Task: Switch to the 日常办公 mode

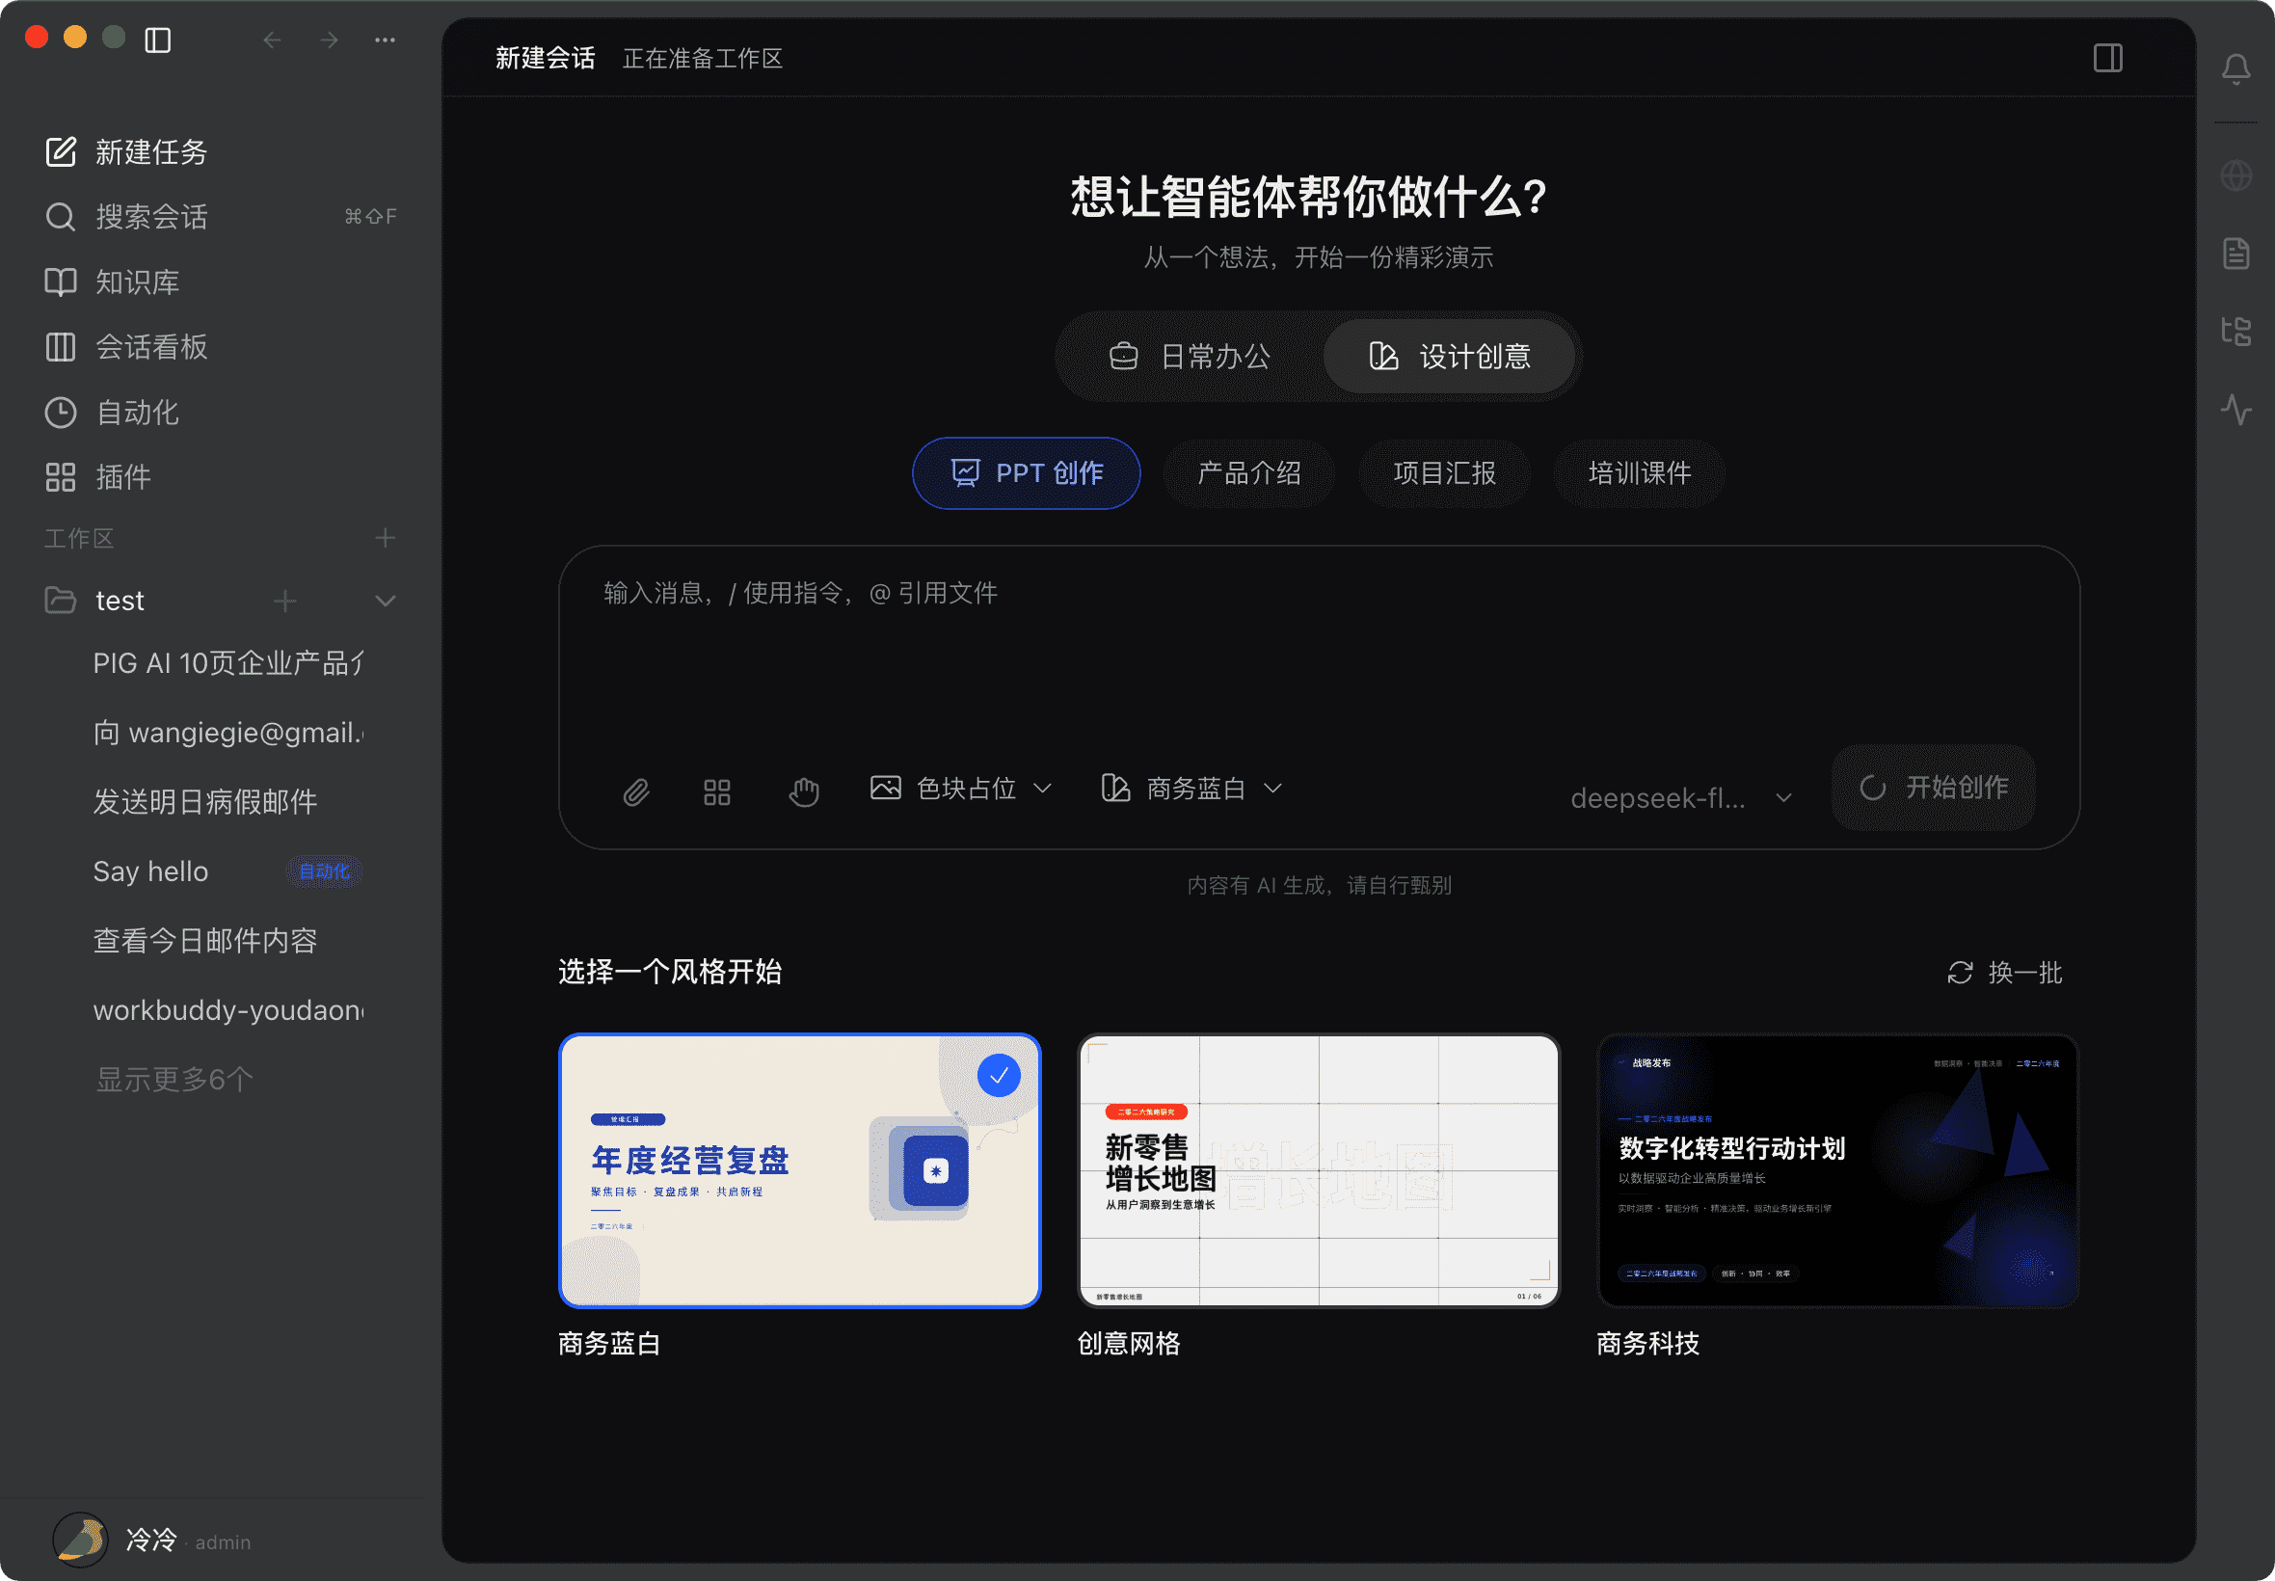Action: point(1191,356)
